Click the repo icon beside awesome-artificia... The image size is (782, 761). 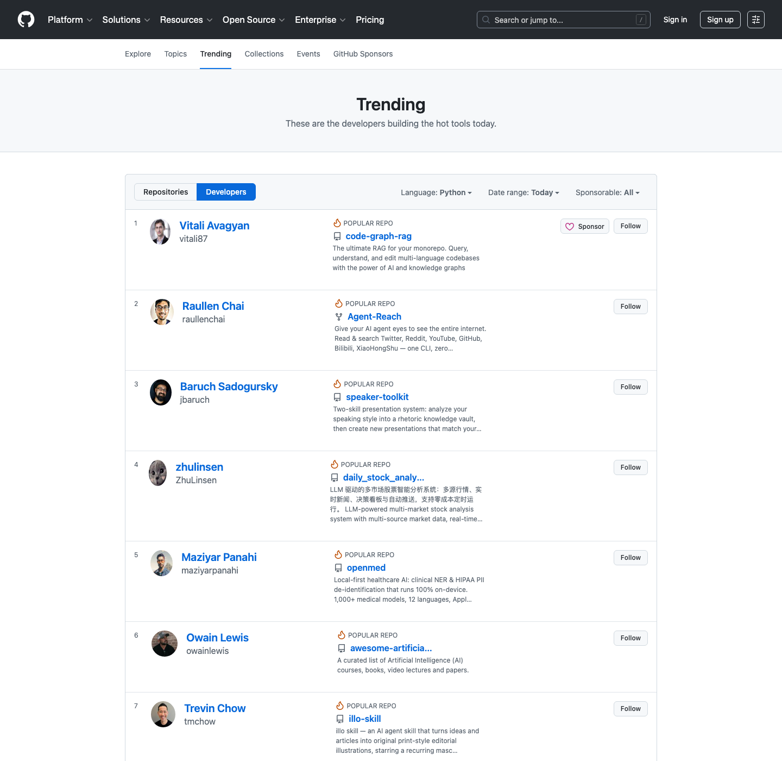tap(342, 648)
